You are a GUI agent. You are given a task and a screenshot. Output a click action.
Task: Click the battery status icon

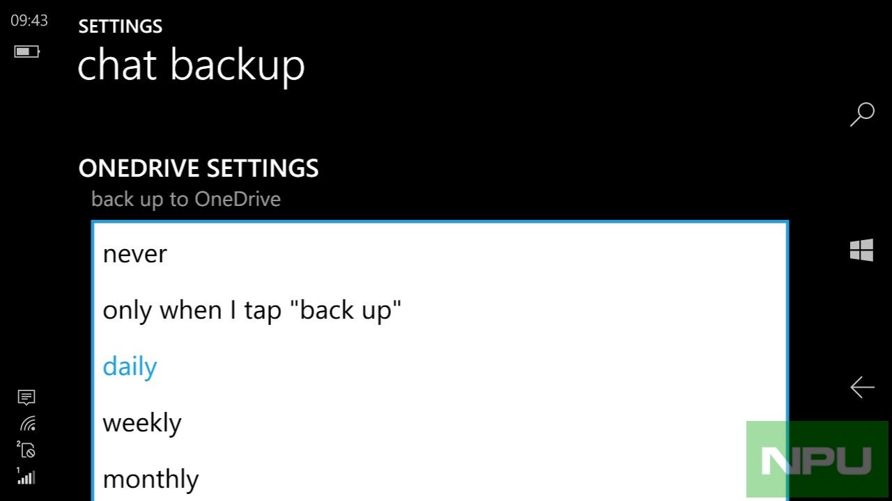tap(27, 51)
